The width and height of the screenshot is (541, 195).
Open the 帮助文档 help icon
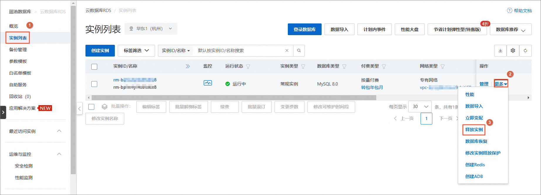tap(510, 11)
